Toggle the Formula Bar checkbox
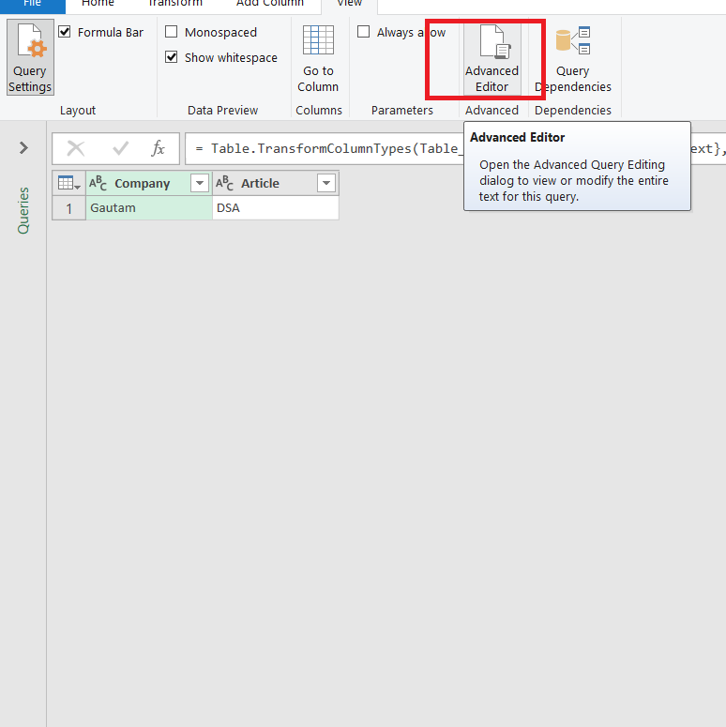 [65, 32]
